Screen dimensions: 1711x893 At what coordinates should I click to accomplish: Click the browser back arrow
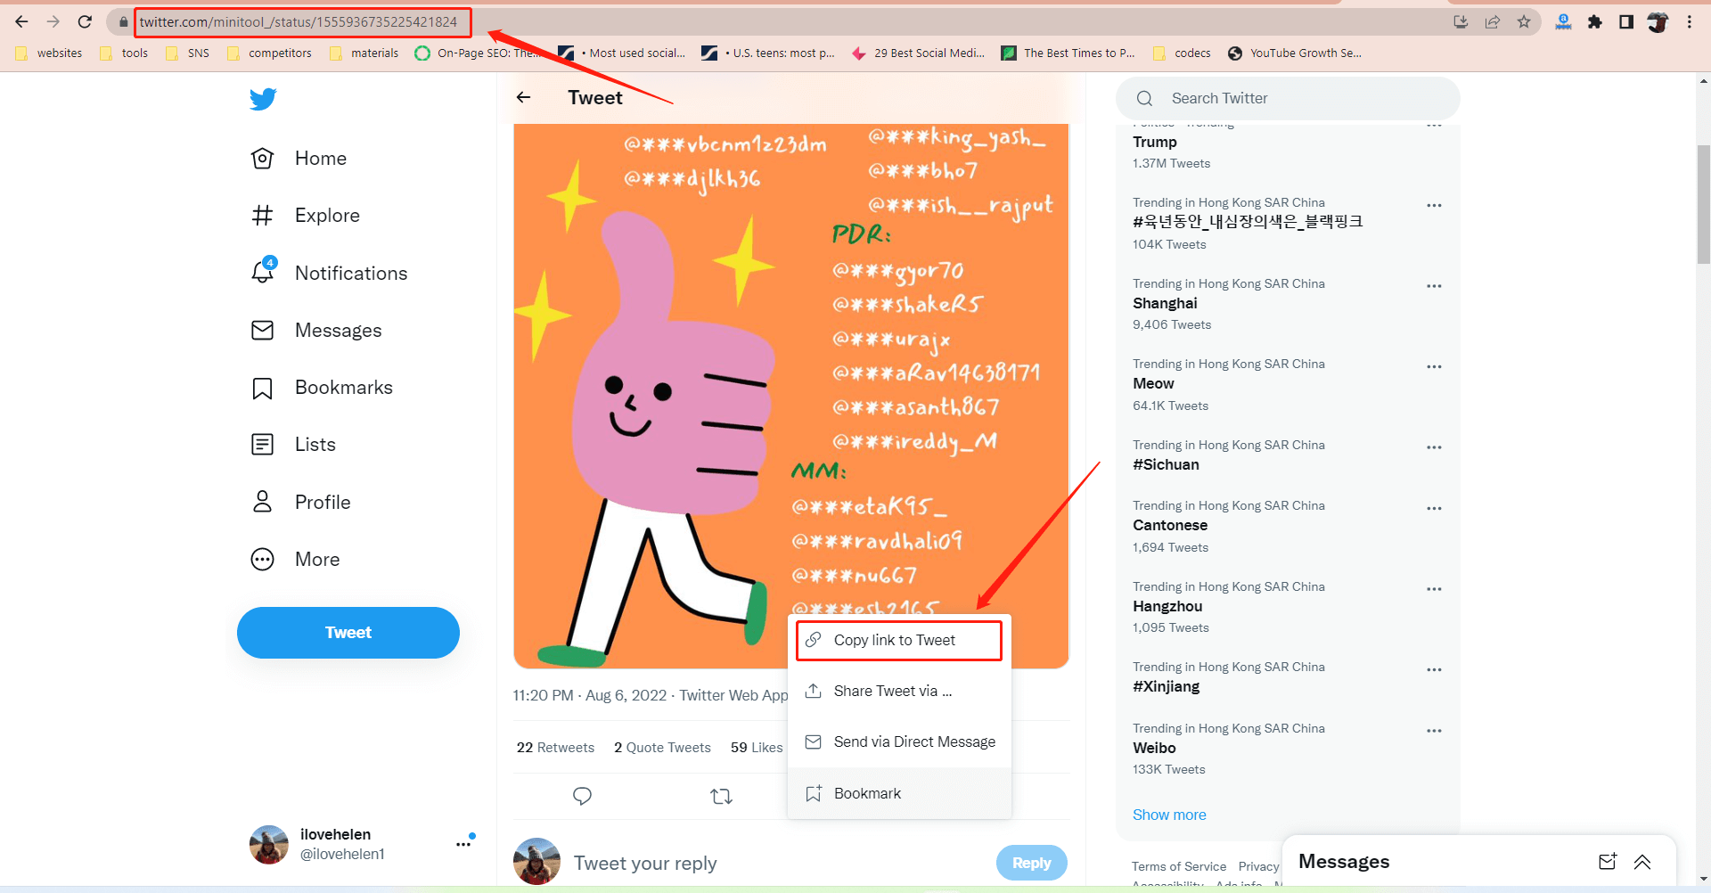21,21
